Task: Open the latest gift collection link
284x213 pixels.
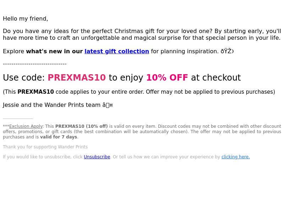Action: pos(117,51)
